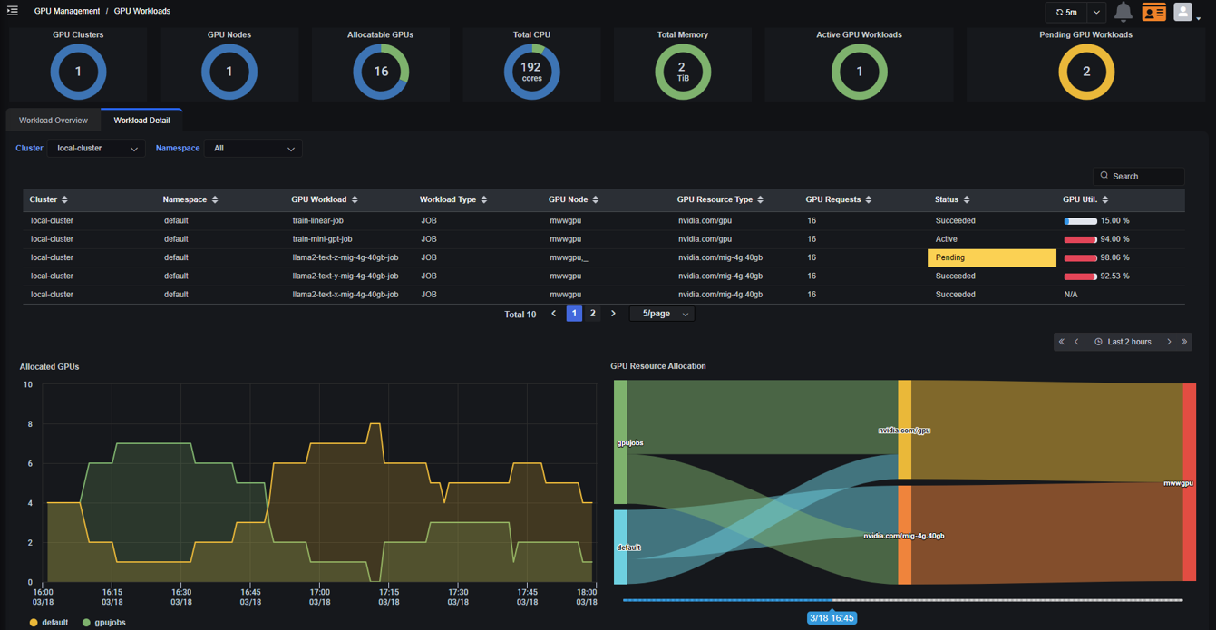Open the orange ID card icon

point(1153,12)
